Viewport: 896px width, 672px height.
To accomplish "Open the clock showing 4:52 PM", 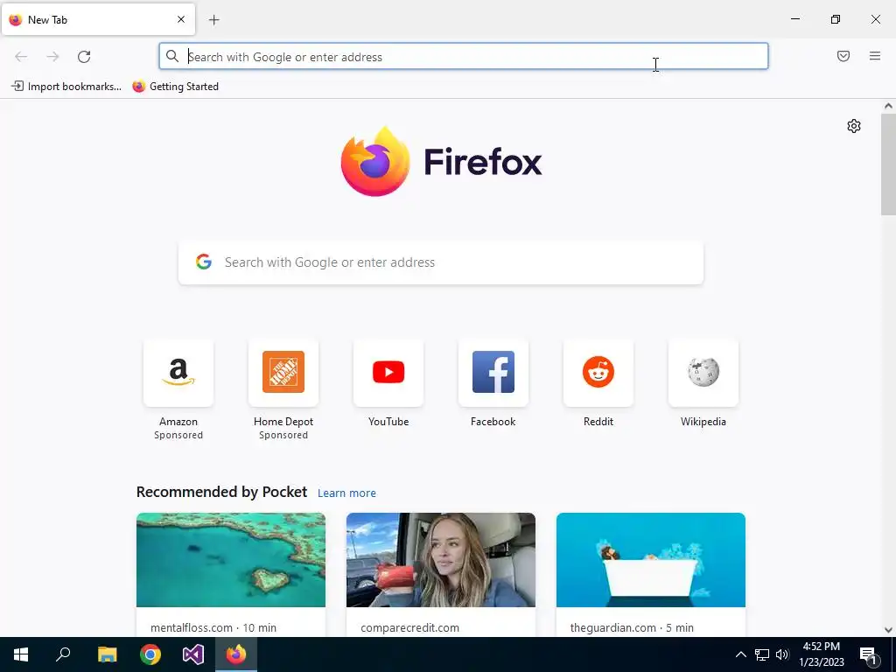I will click(822, 654).
